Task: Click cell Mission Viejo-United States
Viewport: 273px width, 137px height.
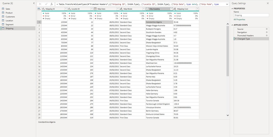Action: click(159, 46)
